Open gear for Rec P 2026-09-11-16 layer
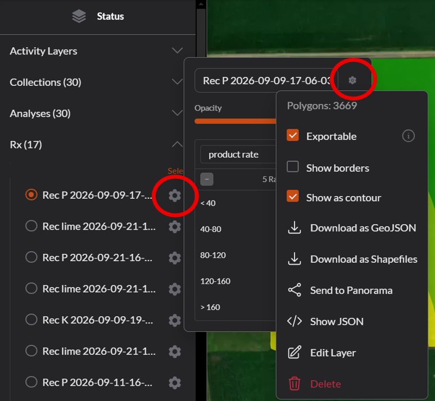Image resolution: width=435 pixels, height=401 pixels. (x=175, y=382)
